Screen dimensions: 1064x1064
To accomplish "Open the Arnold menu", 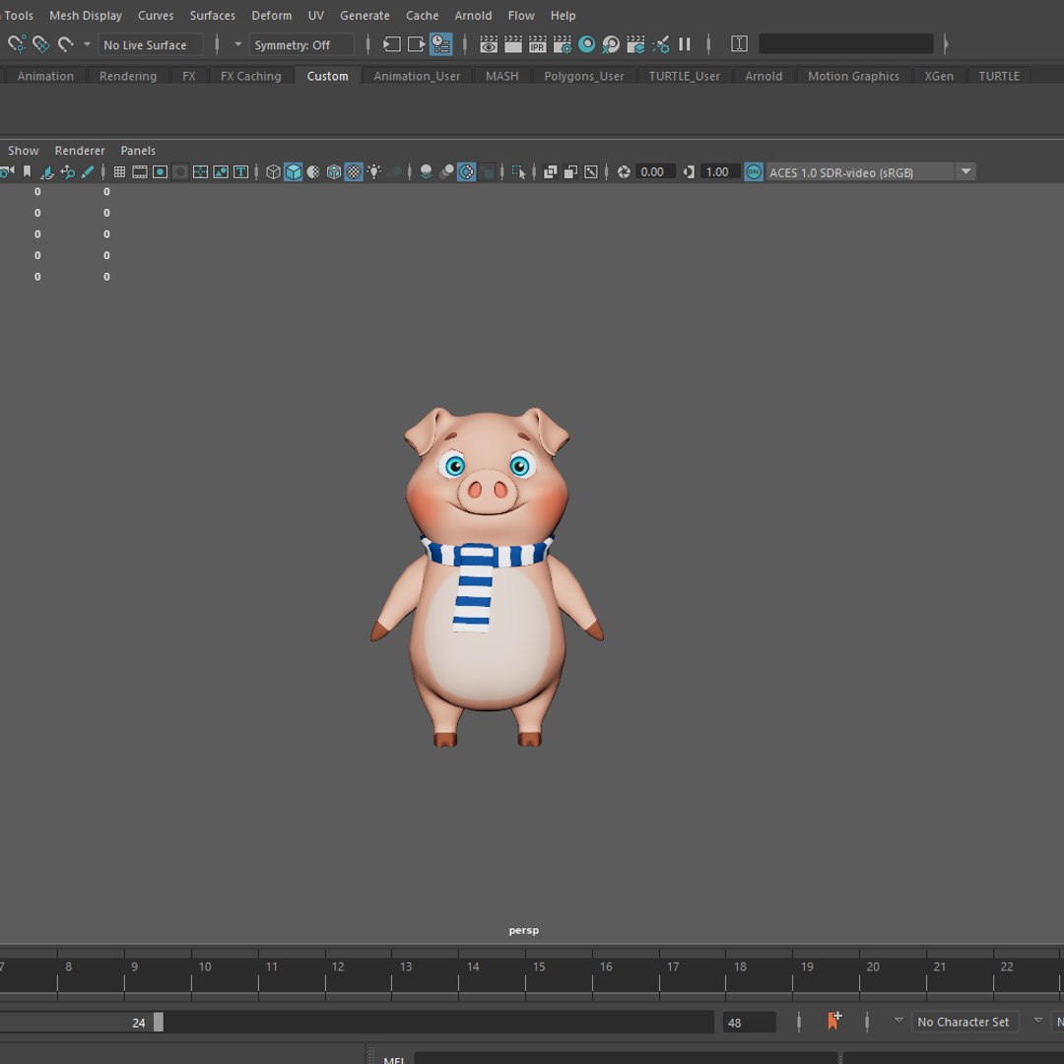I will (x=473, y=15).
